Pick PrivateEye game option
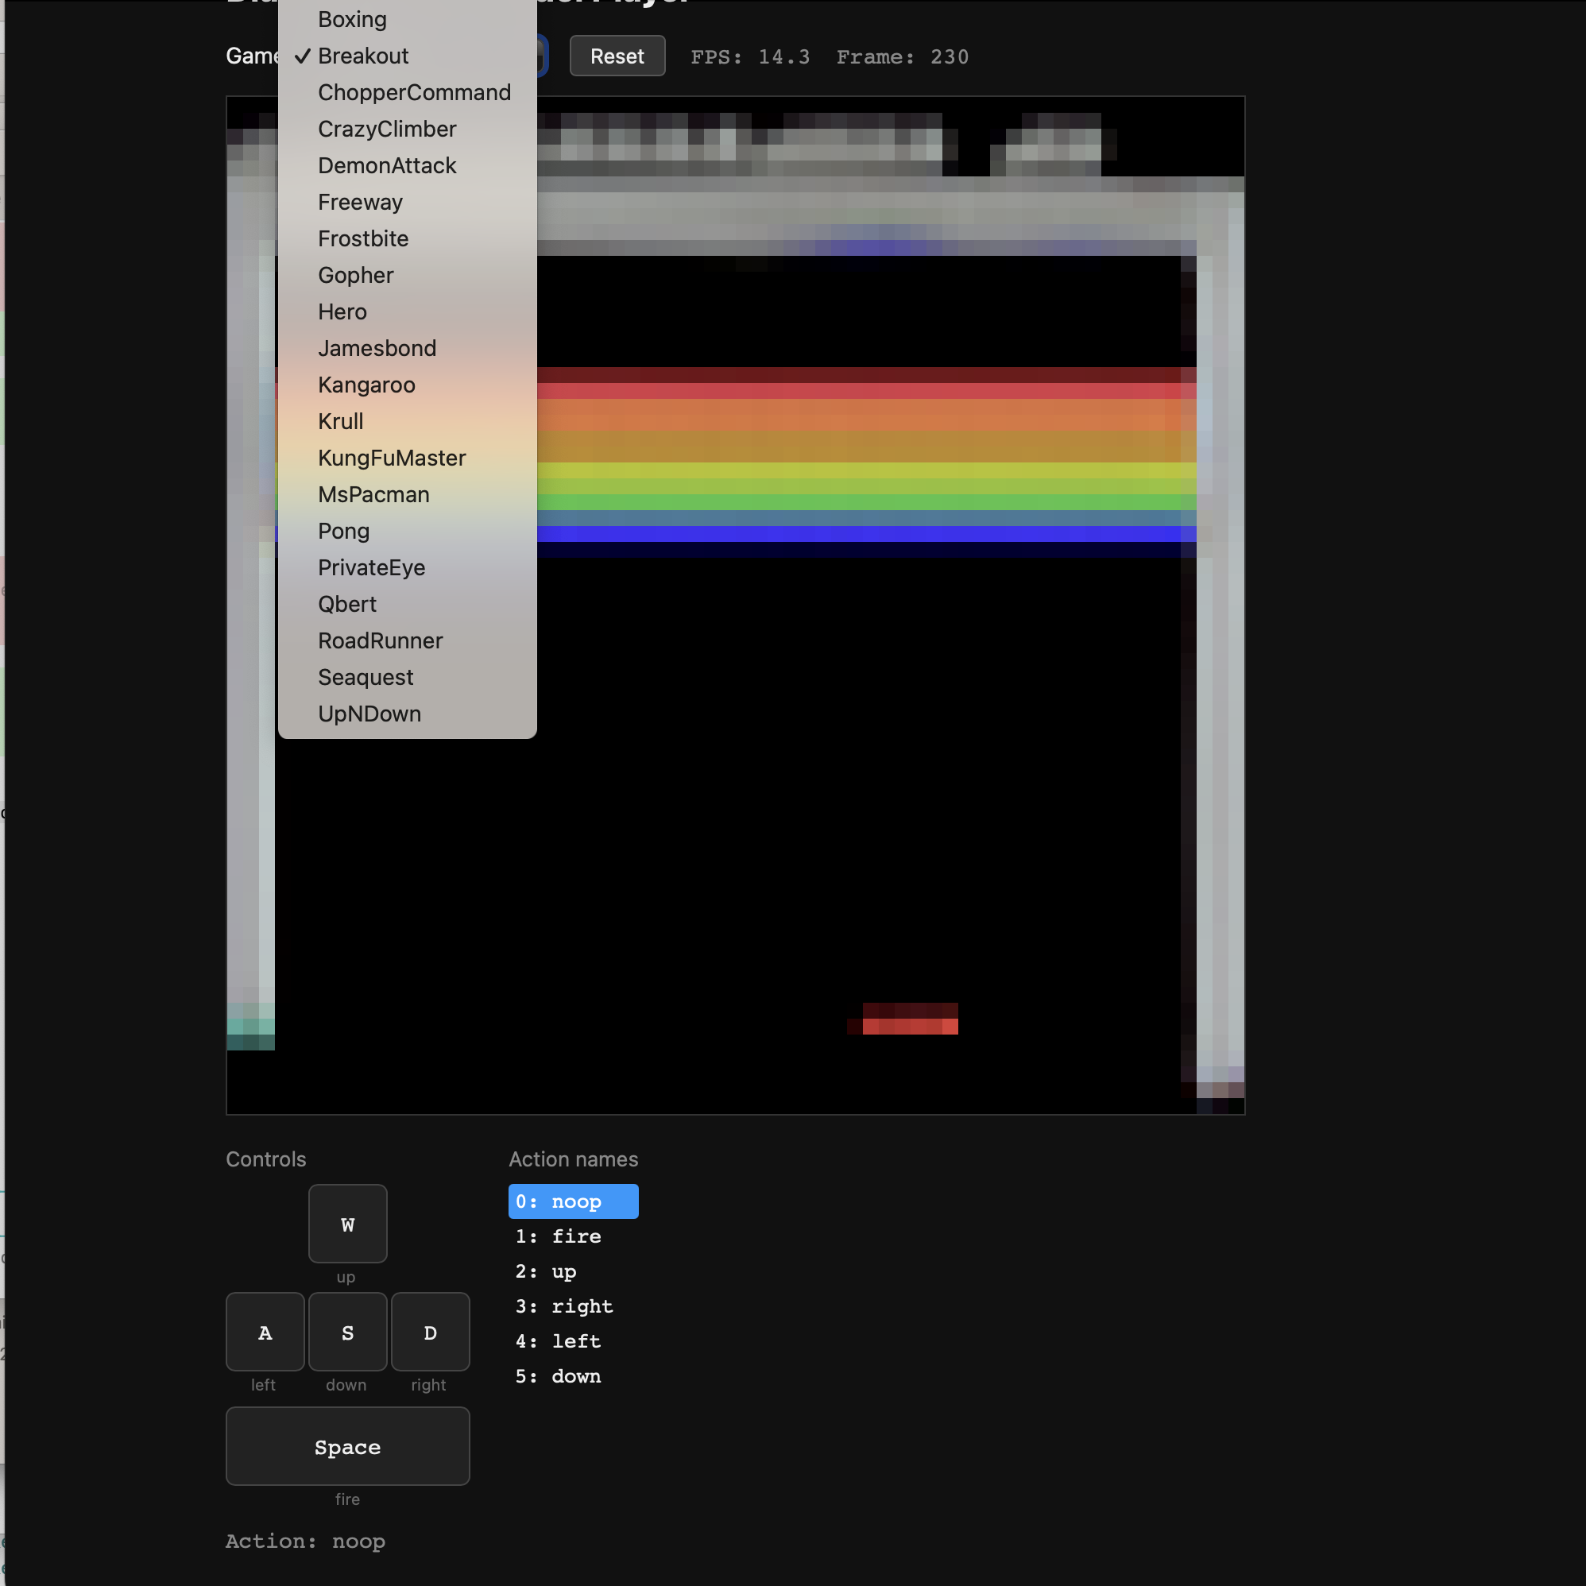The height and width of the screenshot is (1586, 1586). click(x=407, y=567)
